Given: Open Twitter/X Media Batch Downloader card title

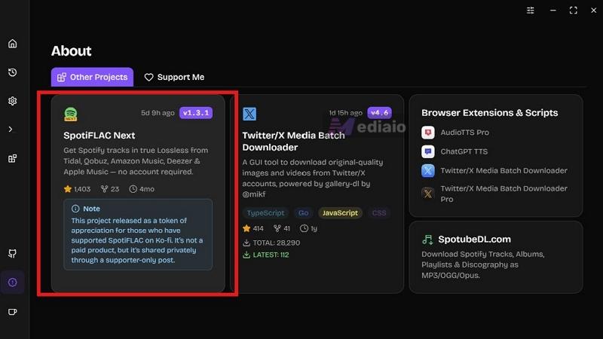Looking at the screenshot, I should coord(293,141).
